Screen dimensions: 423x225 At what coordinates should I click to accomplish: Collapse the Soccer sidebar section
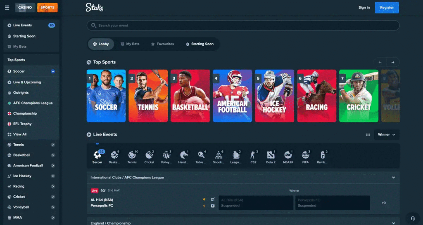(53, 71)
